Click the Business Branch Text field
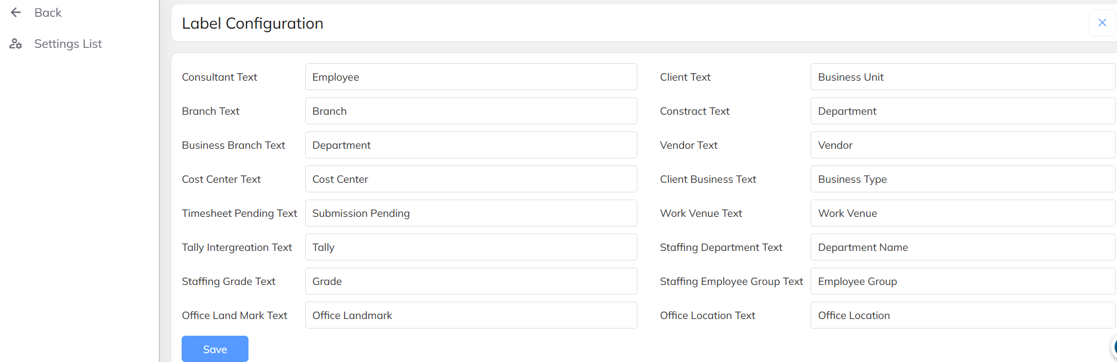Screen dimensions: 1117x362 click(x=471, y=145)
